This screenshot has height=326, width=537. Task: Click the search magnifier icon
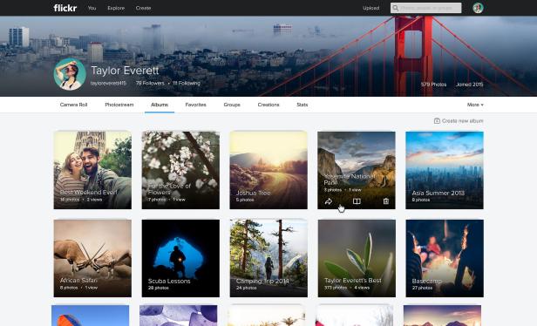[395, 8]
